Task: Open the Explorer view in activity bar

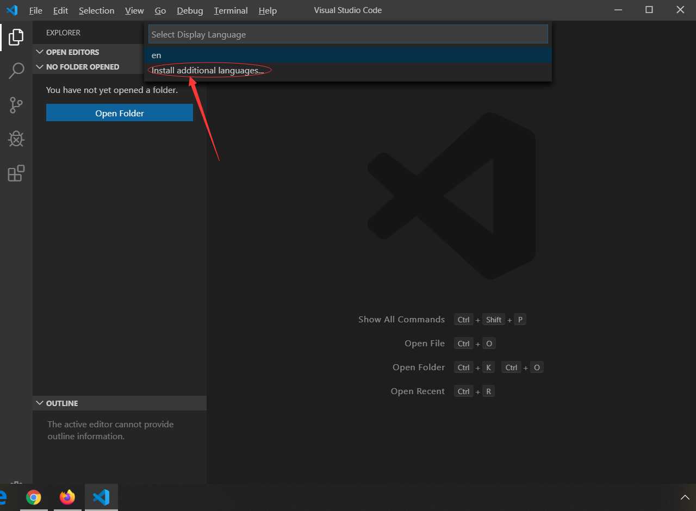Action: (x=16, y=37)
